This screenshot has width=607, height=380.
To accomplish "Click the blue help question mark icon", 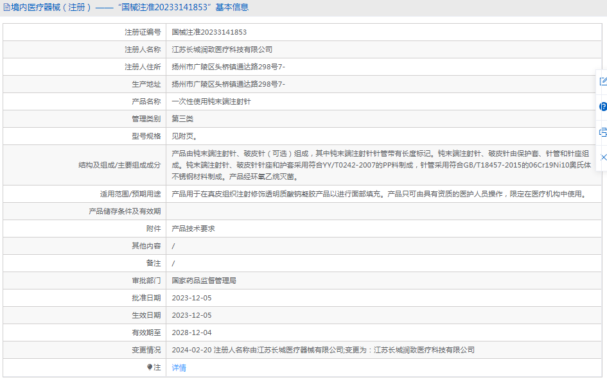I will coord(603,107).
